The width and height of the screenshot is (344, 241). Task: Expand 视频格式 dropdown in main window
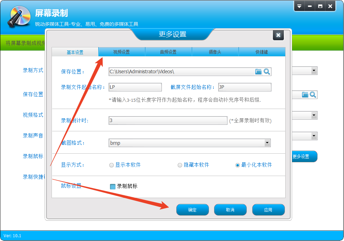coord(314,115)
